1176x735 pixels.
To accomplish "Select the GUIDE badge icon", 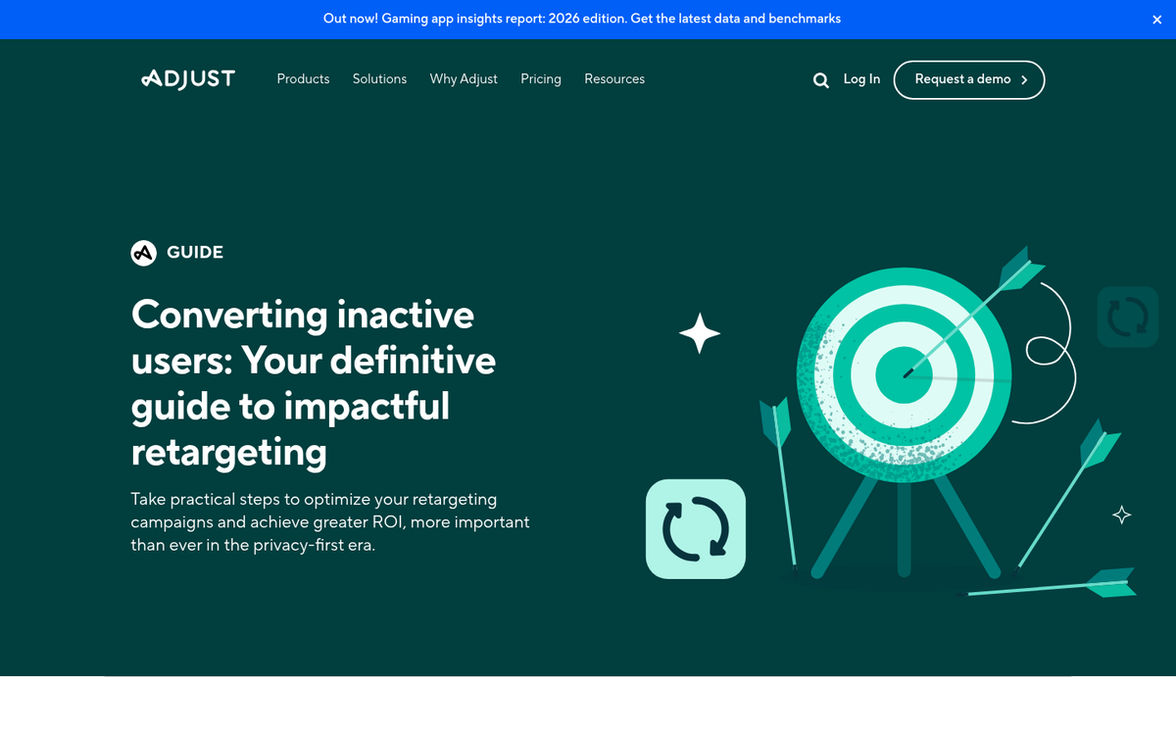I will [143, 252].
